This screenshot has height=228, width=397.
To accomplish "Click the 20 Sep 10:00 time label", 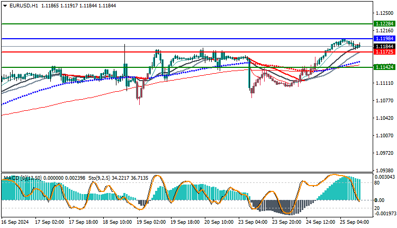I will (219, 222).
